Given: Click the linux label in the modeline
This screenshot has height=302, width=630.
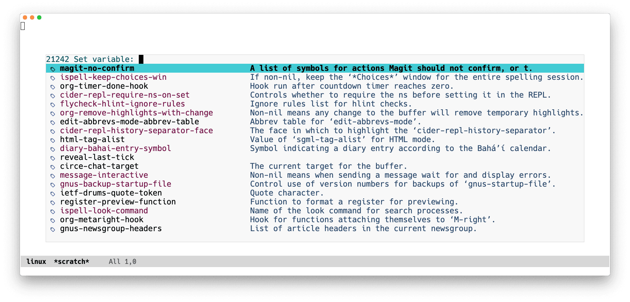Looking at the screenshot, I should [x=36, y=261].
